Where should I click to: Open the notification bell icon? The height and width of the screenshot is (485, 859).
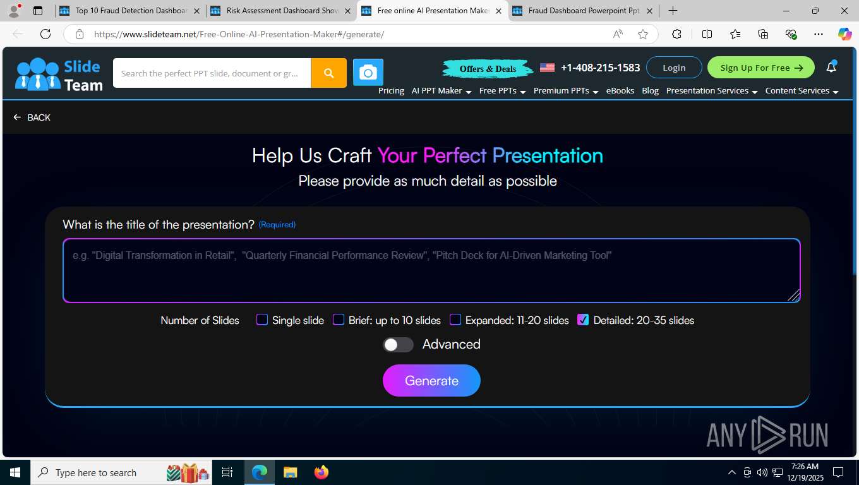click(831, 67)
